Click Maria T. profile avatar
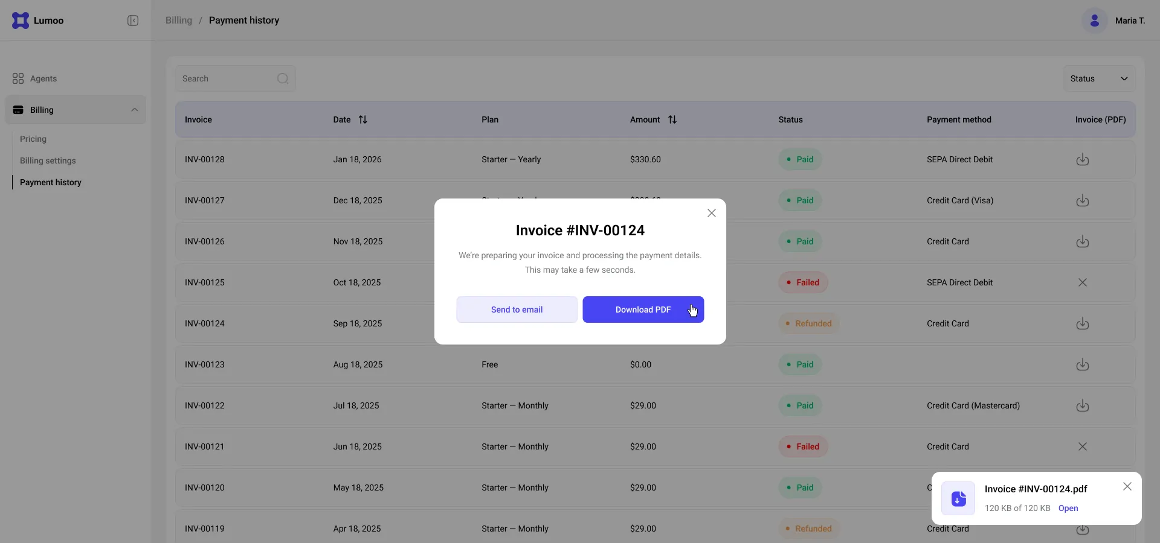 coord(1094,21)
